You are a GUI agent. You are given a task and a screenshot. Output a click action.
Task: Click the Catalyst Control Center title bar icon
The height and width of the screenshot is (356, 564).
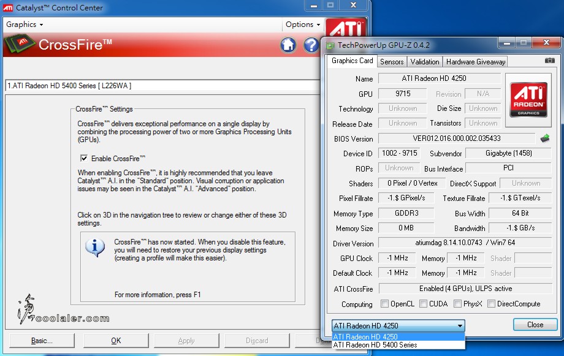tap(8, 7)
